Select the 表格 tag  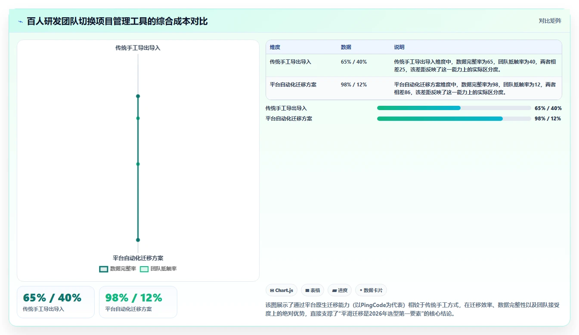[313, 290]
